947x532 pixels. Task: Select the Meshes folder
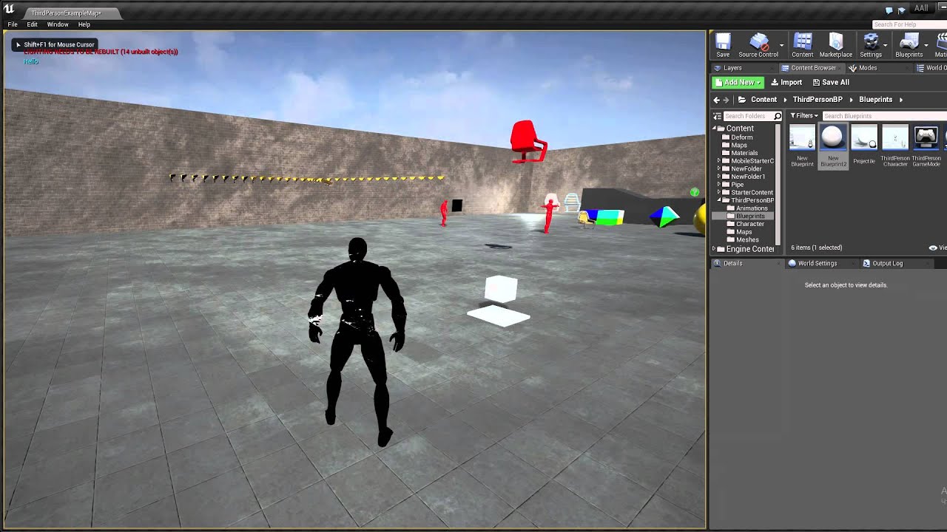[747, 240]
